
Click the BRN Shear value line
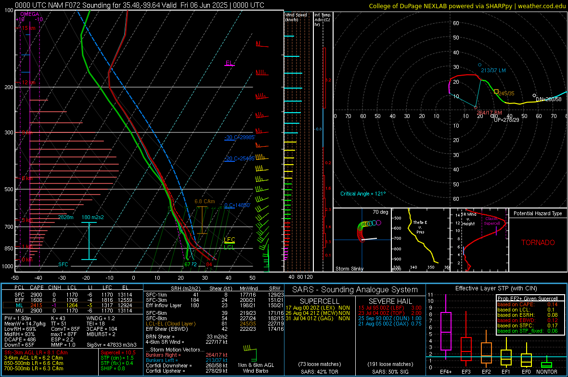[187, 337]
